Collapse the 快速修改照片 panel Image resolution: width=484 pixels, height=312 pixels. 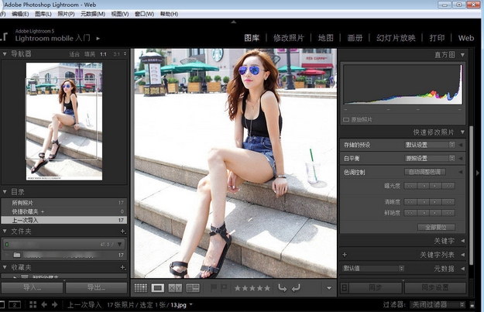[462, 132]
